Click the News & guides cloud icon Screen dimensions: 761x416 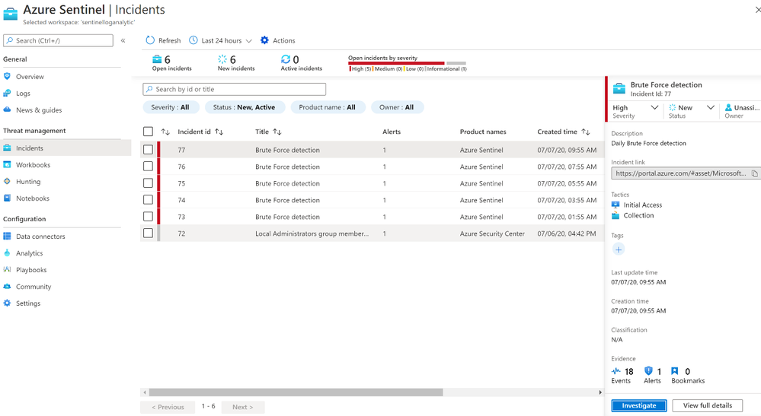tap(7, 110)
